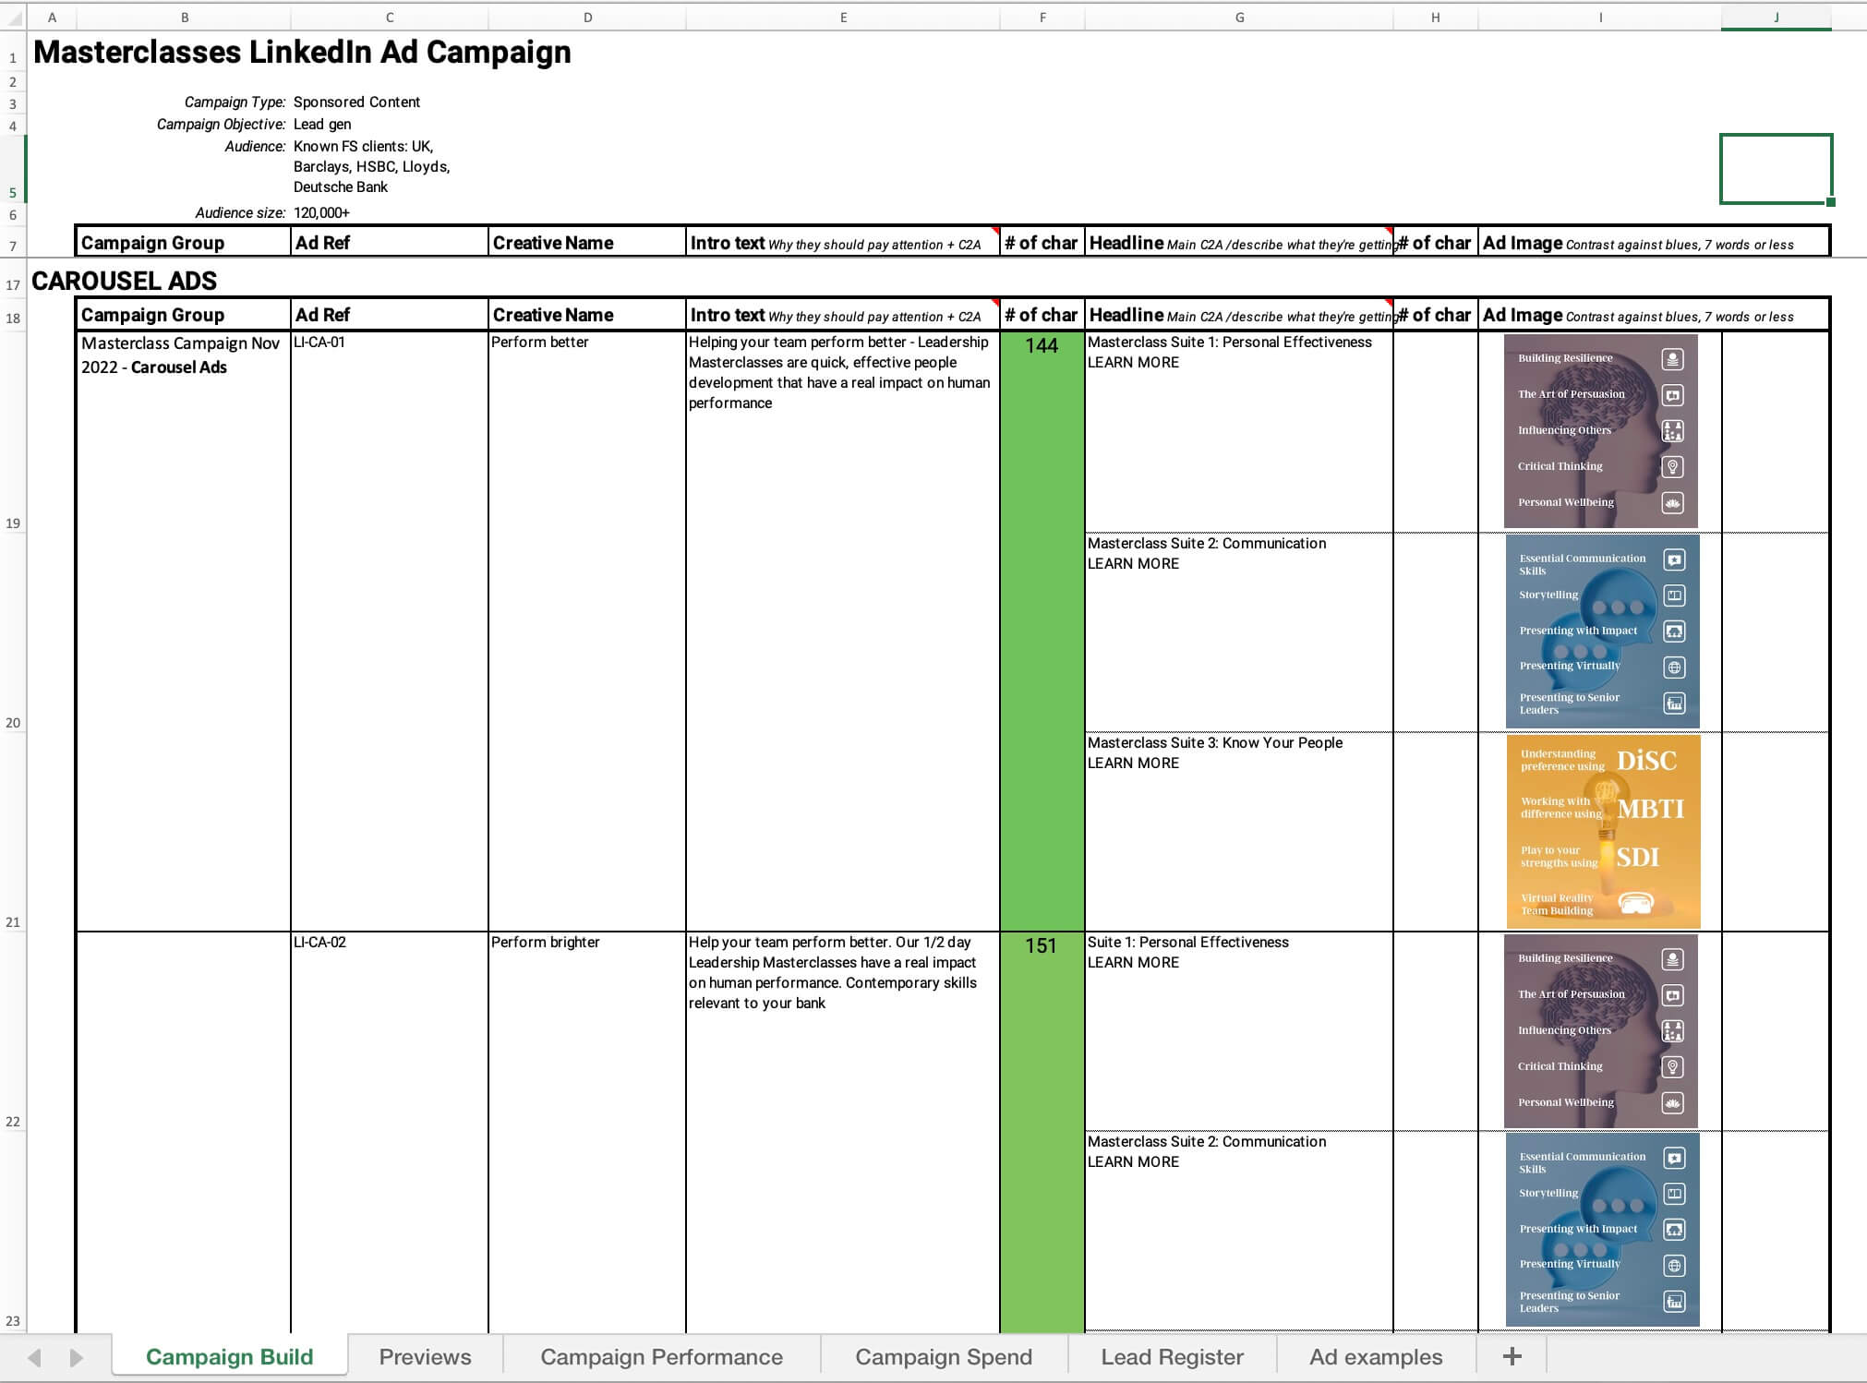Screen dimensions: 1867x1383
Task: Select the orange DiSC MBTI SDI ad image
Action: (1602, 831)
